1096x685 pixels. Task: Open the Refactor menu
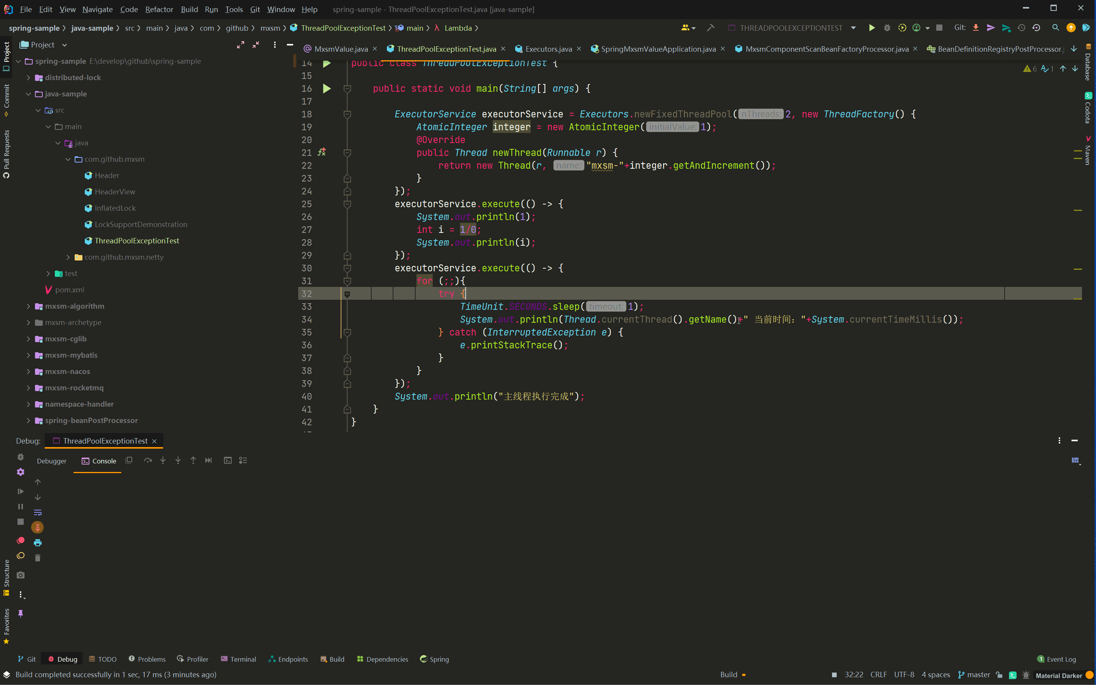pyautogui.click(x=159, y=9)
